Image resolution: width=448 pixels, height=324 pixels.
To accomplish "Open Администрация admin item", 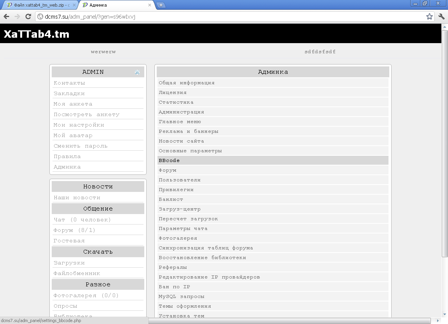I will click(273, 112).
